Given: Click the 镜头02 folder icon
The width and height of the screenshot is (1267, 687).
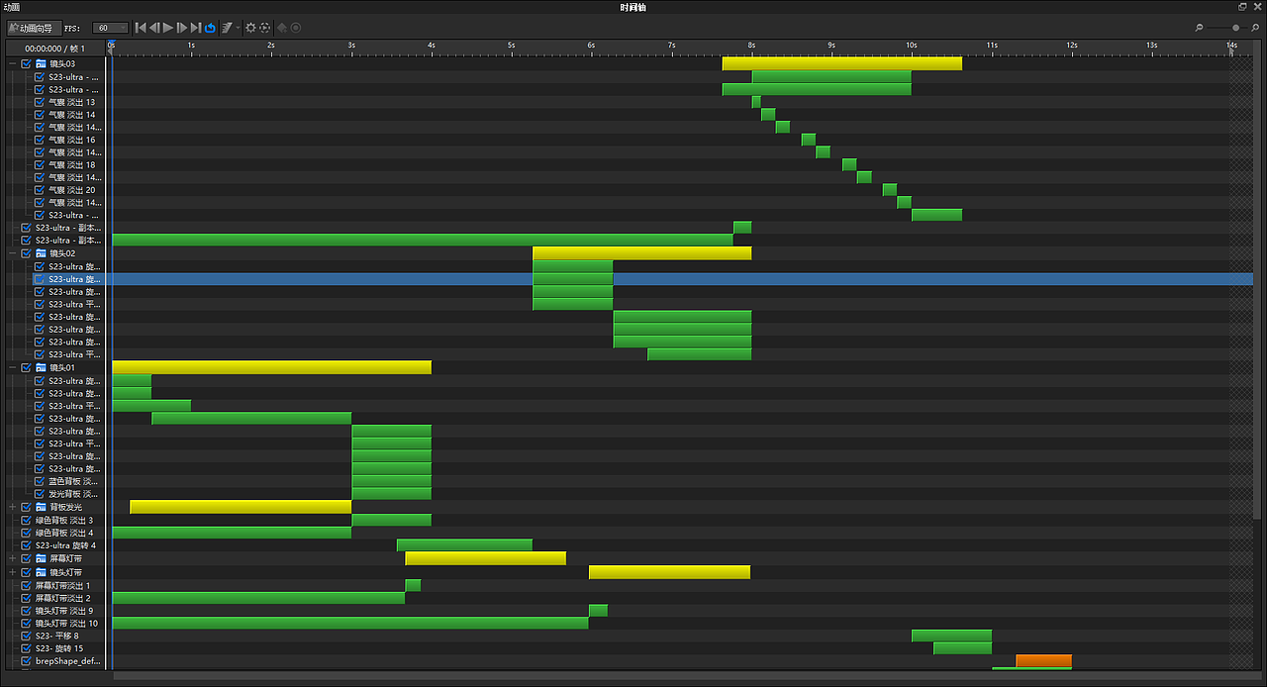Looking at the screenshot, I should pyautogui.click(x=41, y=253).
